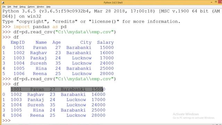The width and height of the screenshot is (222, 125).
Task: Click the City column header
Action: [x=86, y=42]
